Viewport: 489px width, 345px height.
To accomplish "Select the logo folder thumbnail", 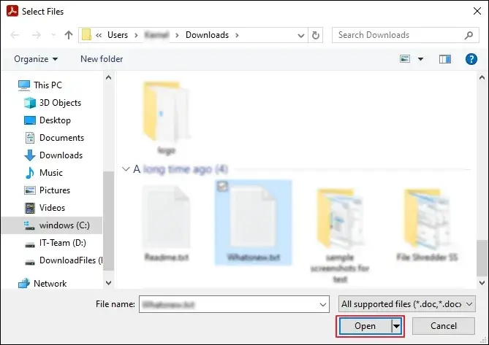I will (167, 118).
